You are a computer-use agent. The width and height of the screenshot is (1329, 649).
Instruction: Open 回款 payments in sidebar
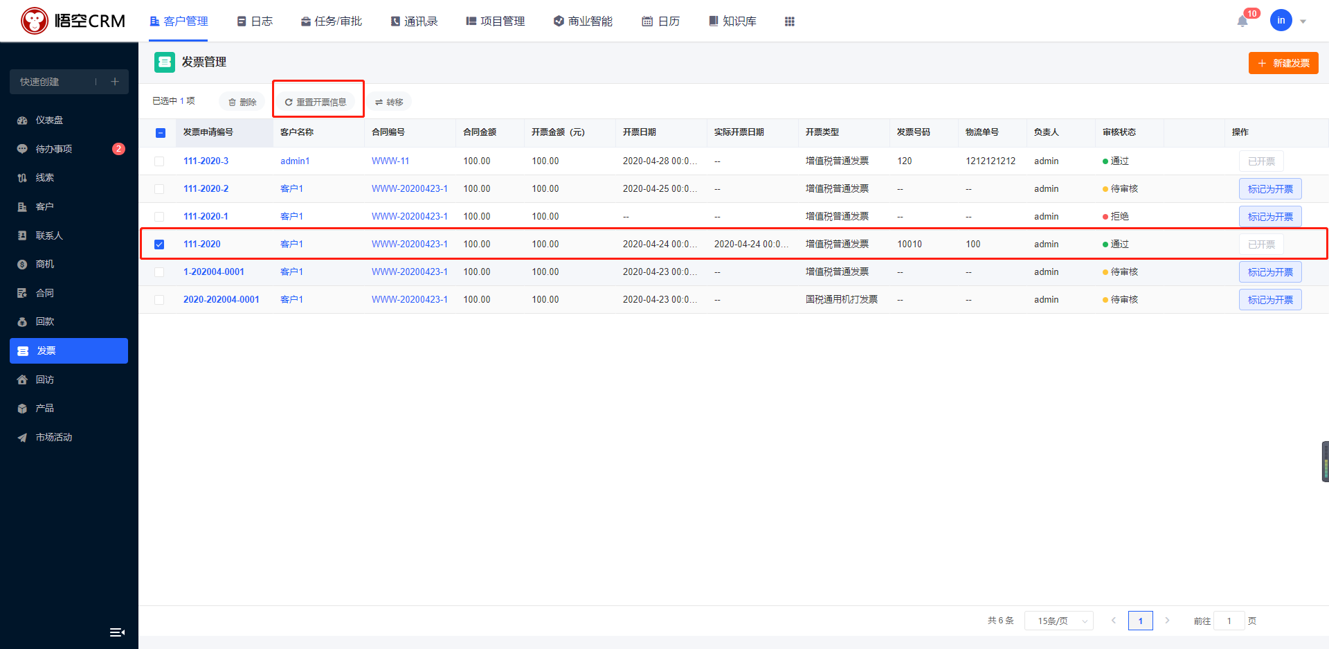click(69, 321)
